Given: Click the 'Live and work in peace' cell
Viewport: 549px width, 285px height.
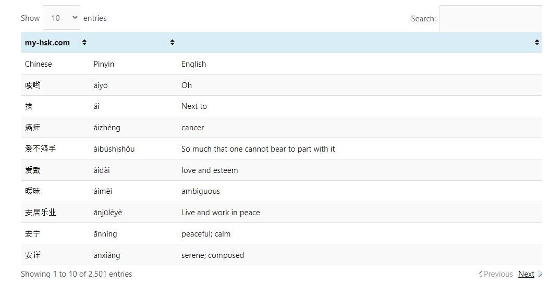Looking at the screenshot, I should coord(221,213).
